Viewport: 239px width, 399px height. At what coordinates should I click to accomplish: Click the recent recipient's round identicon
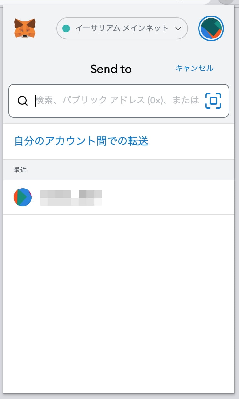23,197
